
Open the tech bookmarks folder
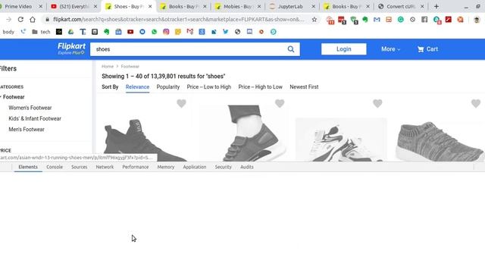[41, 32]
